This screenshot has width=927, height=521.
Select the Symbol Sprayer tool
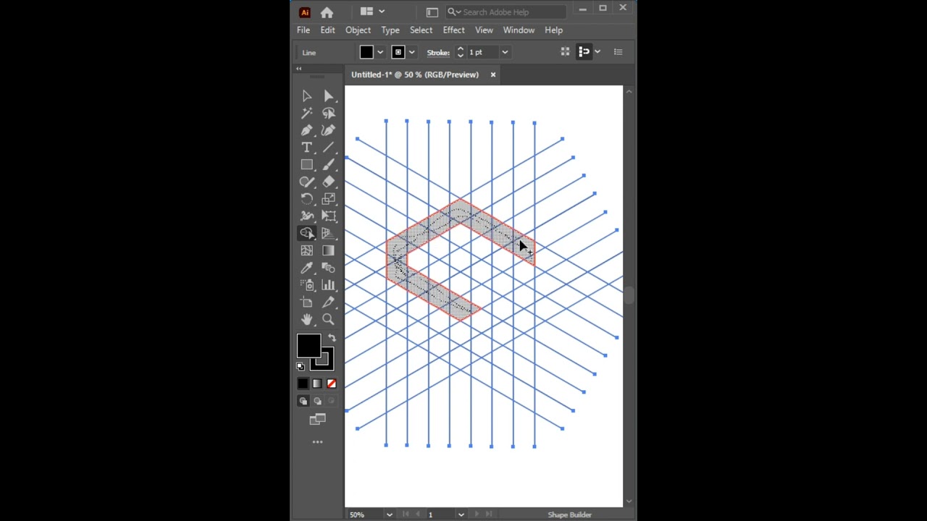pyautogui.click(x=307, y=285)
